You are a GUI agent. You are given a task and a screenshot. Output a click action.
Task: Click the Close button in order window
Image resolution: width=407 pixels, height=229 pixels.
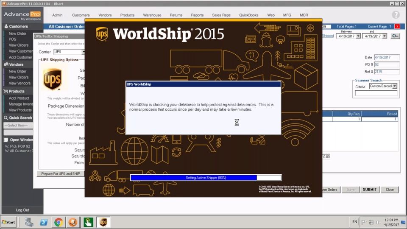(390, 190)
